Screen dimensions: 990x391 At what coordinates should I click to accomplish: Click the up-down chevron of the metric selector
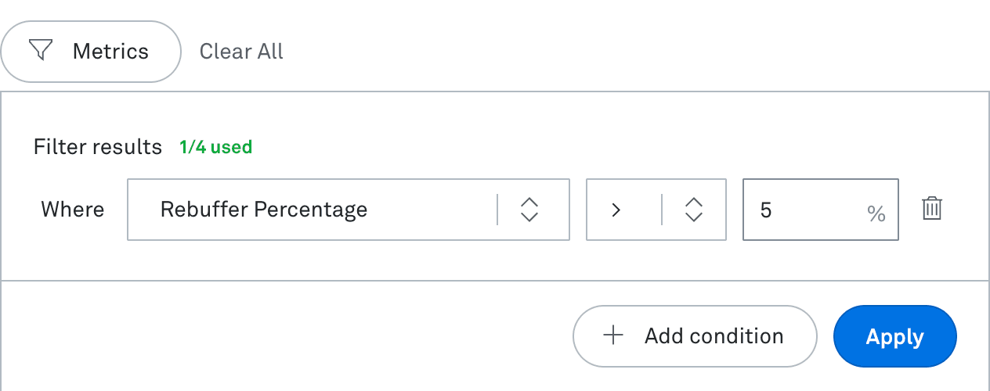529,210
